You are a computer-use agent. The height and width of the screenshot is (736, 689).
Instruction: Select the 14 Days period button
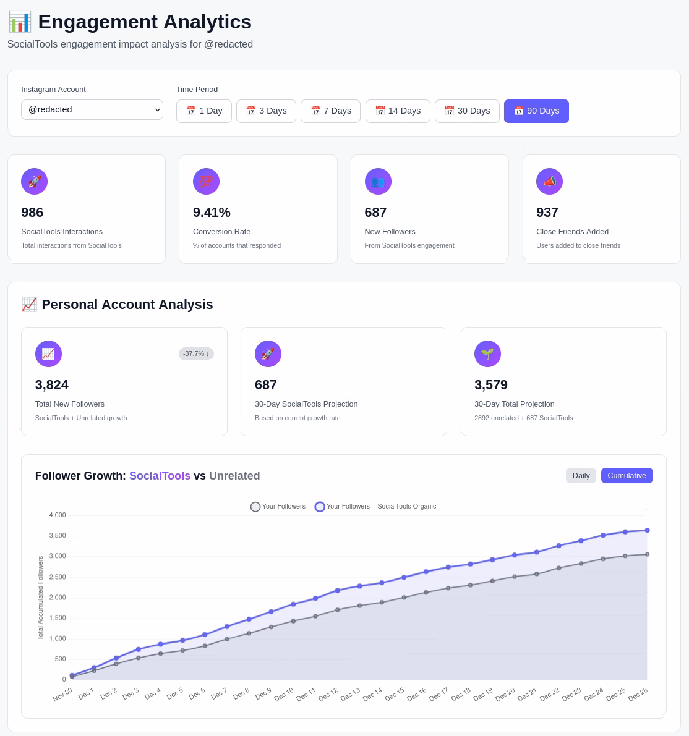pyautogui.click(x=398, y=111)
